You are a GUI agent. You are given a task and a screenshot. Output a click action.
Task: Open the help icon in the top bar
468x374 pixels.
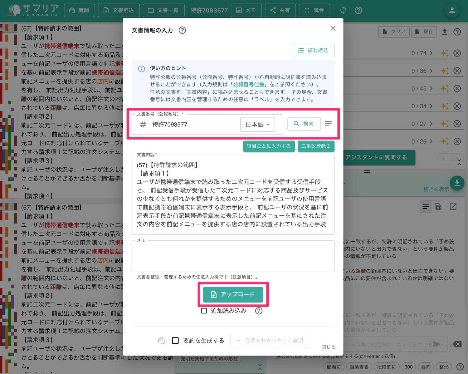point(358,10)
